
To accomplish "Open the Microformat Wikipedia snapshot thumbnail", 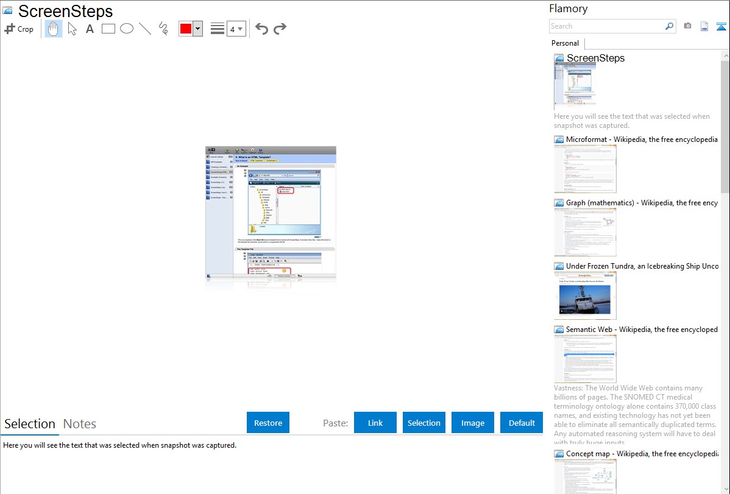I will tap(585, 169).
